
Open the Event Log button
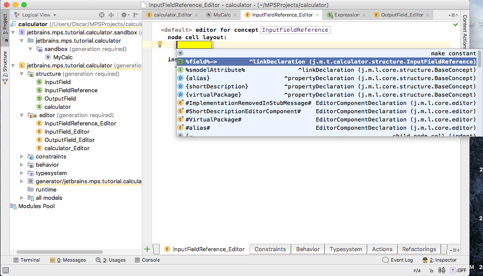click(397, 260)
